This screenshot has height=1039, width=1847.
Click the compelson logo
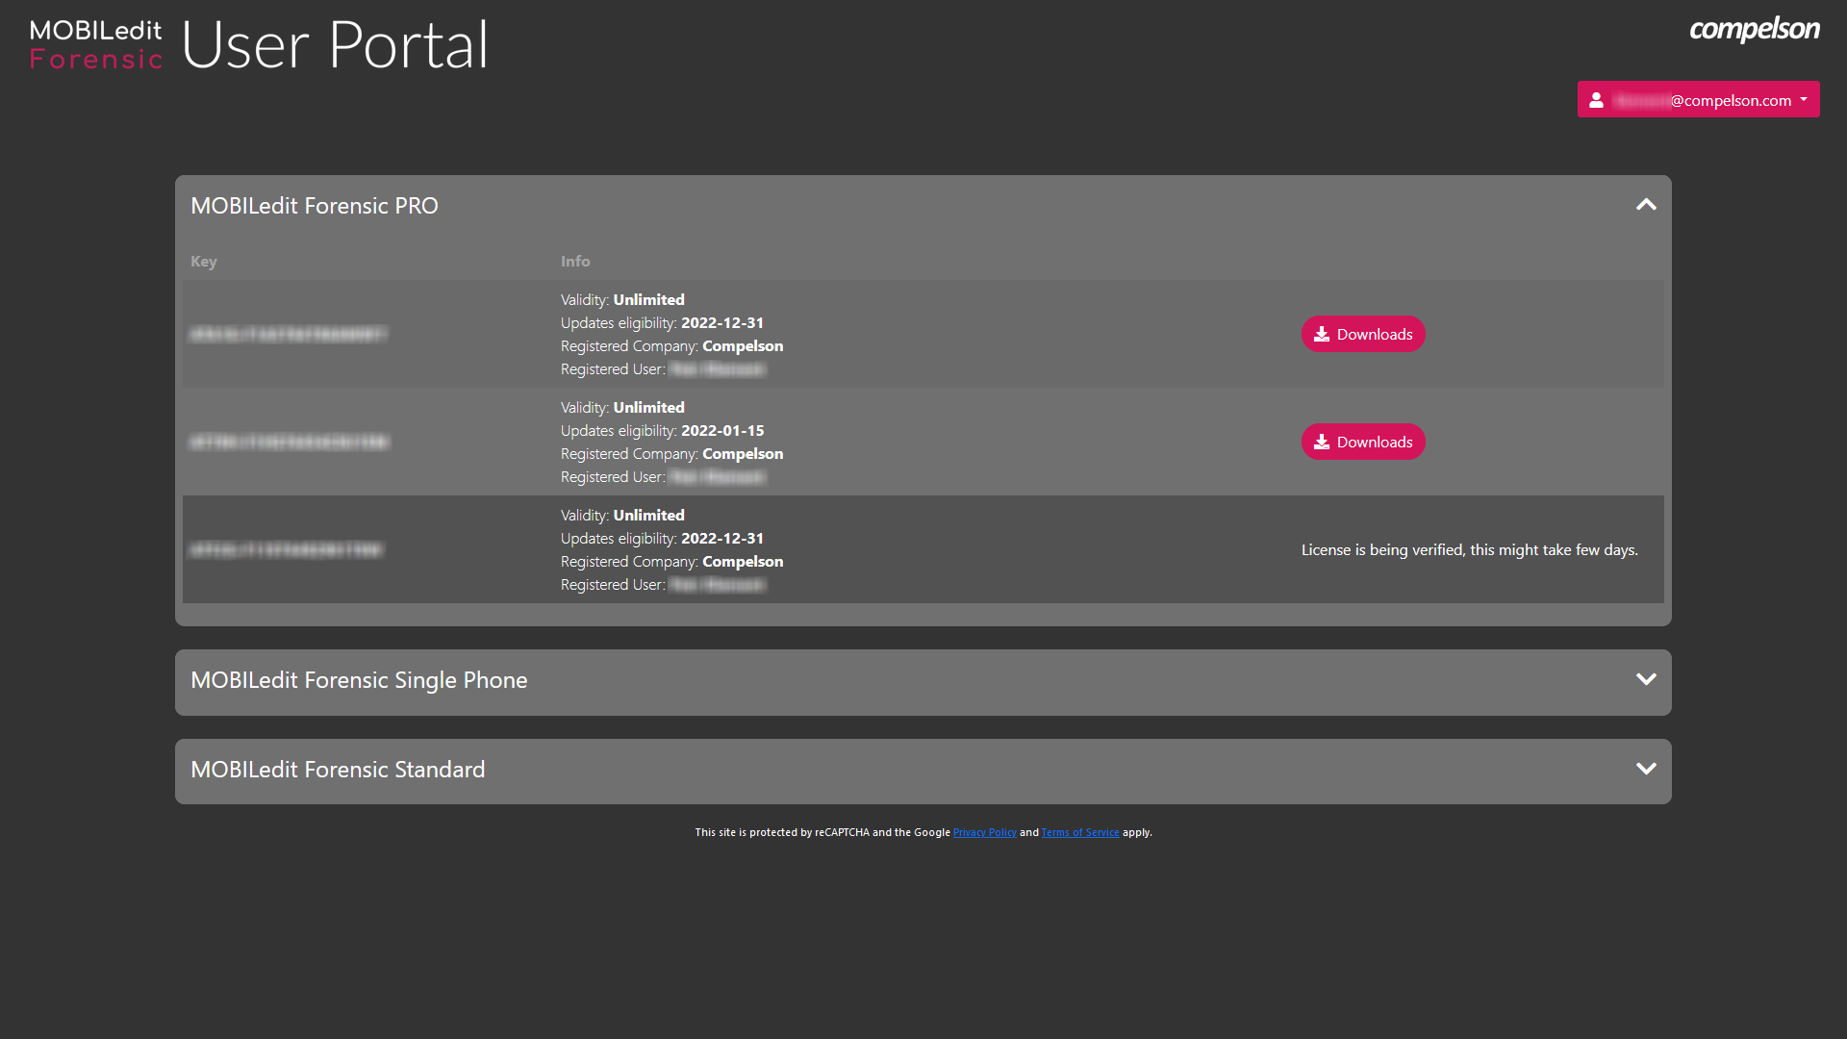click(1753, 30)
